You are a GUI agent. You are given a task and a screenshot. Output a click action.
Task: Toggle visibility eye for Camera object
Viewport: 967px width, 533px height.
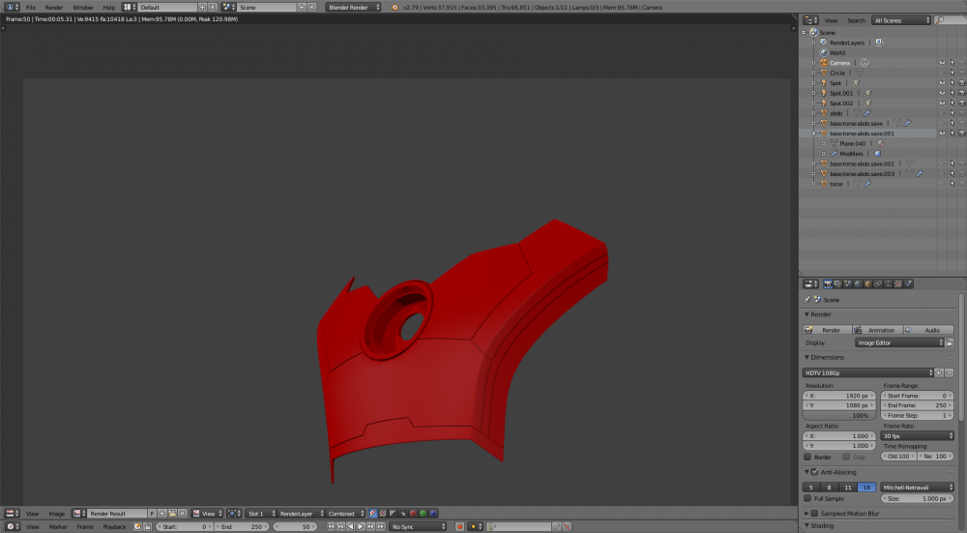942,63
